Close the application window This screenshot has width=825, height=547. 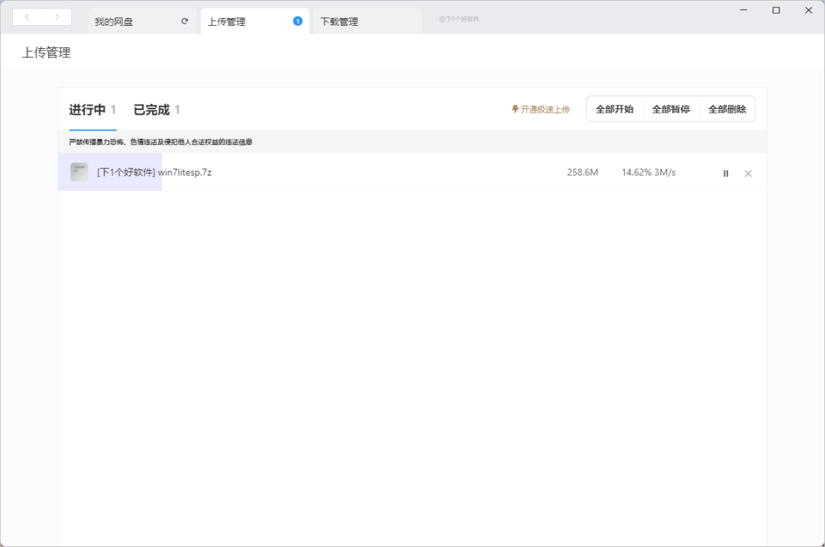tap(808, 10)
